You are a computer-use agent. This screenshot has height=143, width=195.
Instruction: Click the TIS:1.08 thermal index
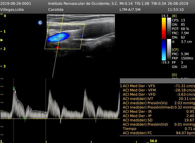pyautogui.click(x=142, y=4)
